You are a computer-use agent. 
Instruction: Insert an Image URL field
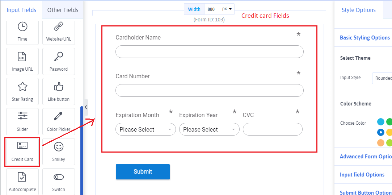pyautogui.click(x=22, y=62)
